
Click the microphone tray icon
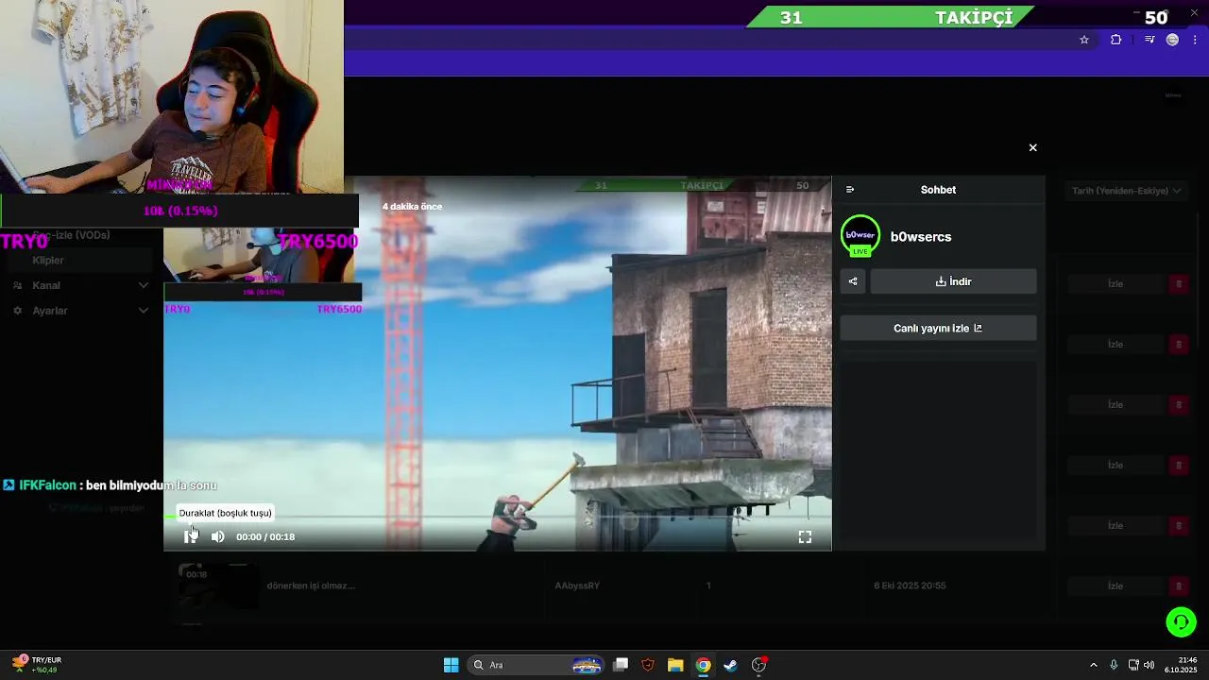coord(1114,665)
